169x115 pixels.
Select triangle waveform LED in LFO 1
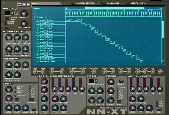click(x=30, y=86)
